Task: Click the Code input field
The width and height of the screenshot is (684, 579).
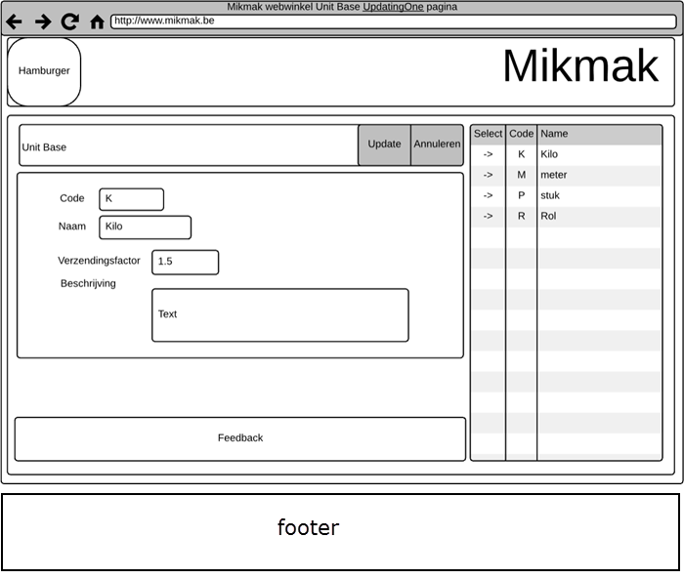Action: coord(131,199)
